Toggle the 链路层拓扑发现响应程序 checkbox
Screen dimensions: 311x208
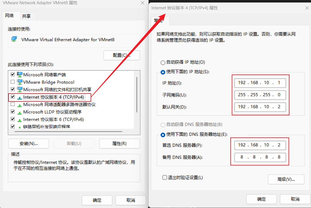[13, 126]
